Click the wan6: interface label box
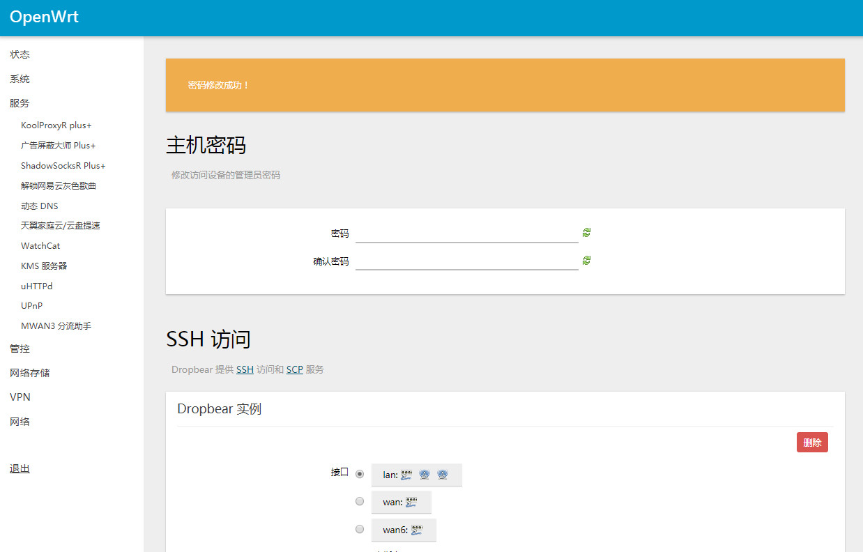The height and width of the screenshot is (552, 863). [x=404, y=530]
